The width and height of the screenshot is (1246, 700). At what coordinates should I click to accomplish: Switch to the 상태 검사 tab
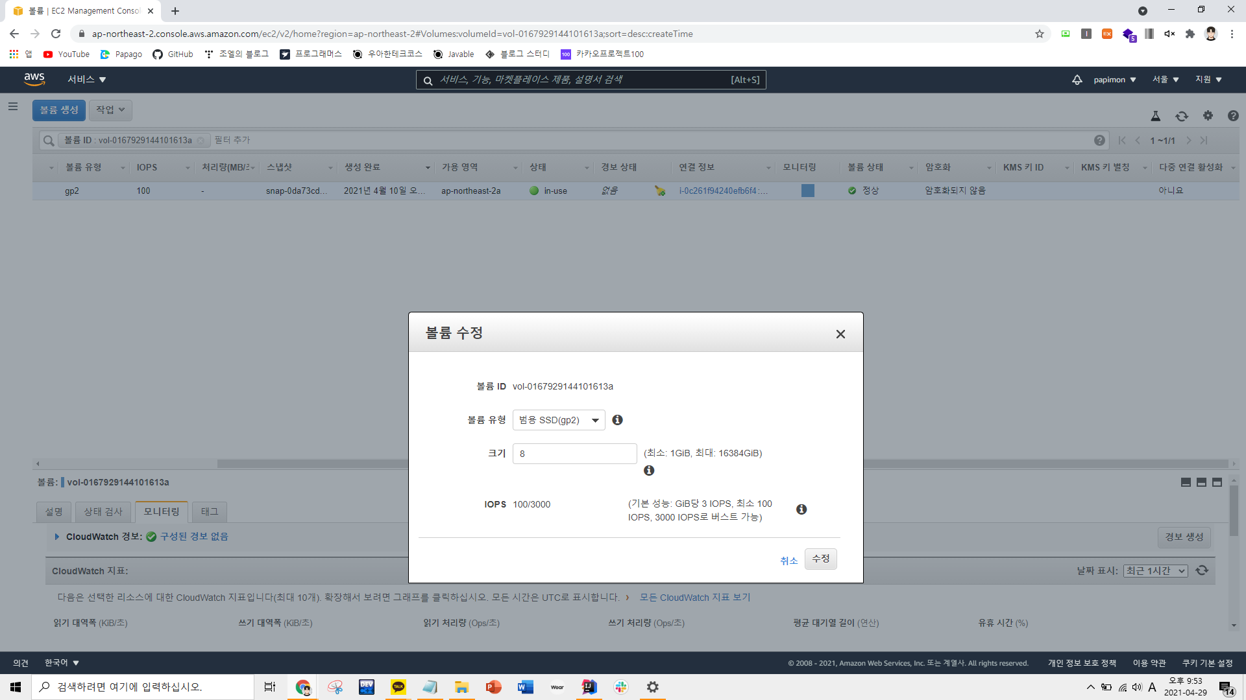point(103,511)
